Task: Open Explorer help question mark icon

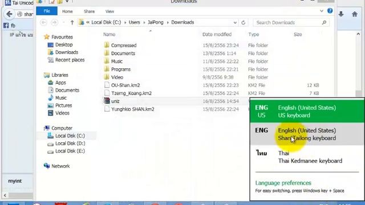Action: pyautogui.click(x=330, y=11)
